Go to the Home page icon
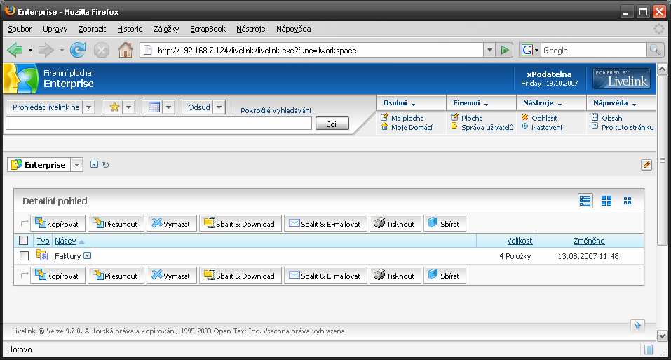Image resolution: width=671 pixels, height=360 pixels. pos(126,50)
